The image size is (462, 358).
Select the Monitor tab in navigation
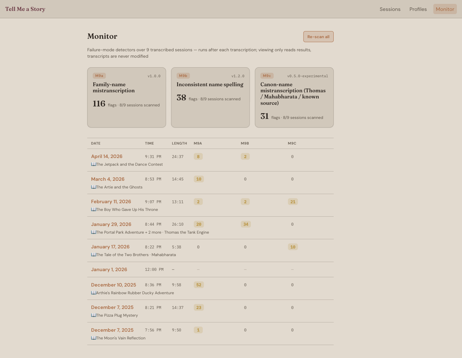coord(445,9)
